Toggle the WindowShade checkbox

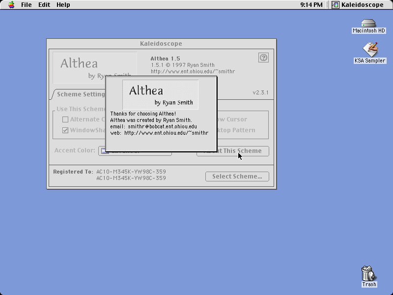[65, 130]
